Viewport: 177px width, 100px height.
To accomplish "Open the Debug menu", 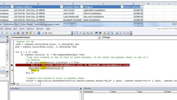I will pyautogui.click(x=8, y=29).
